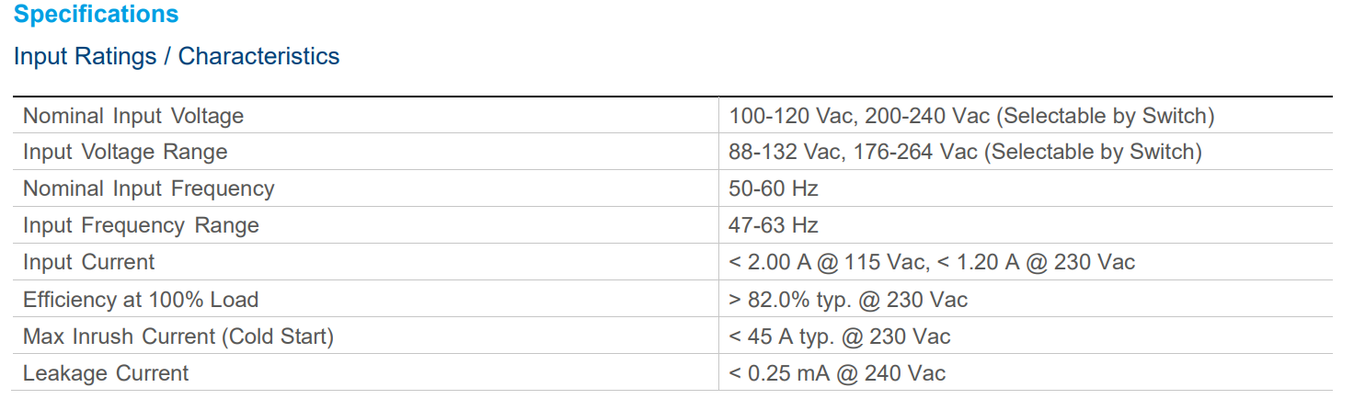Click the "< 0.25 mA @ 240 Vac" value
1354x399 pixels.
coord(837,373)
